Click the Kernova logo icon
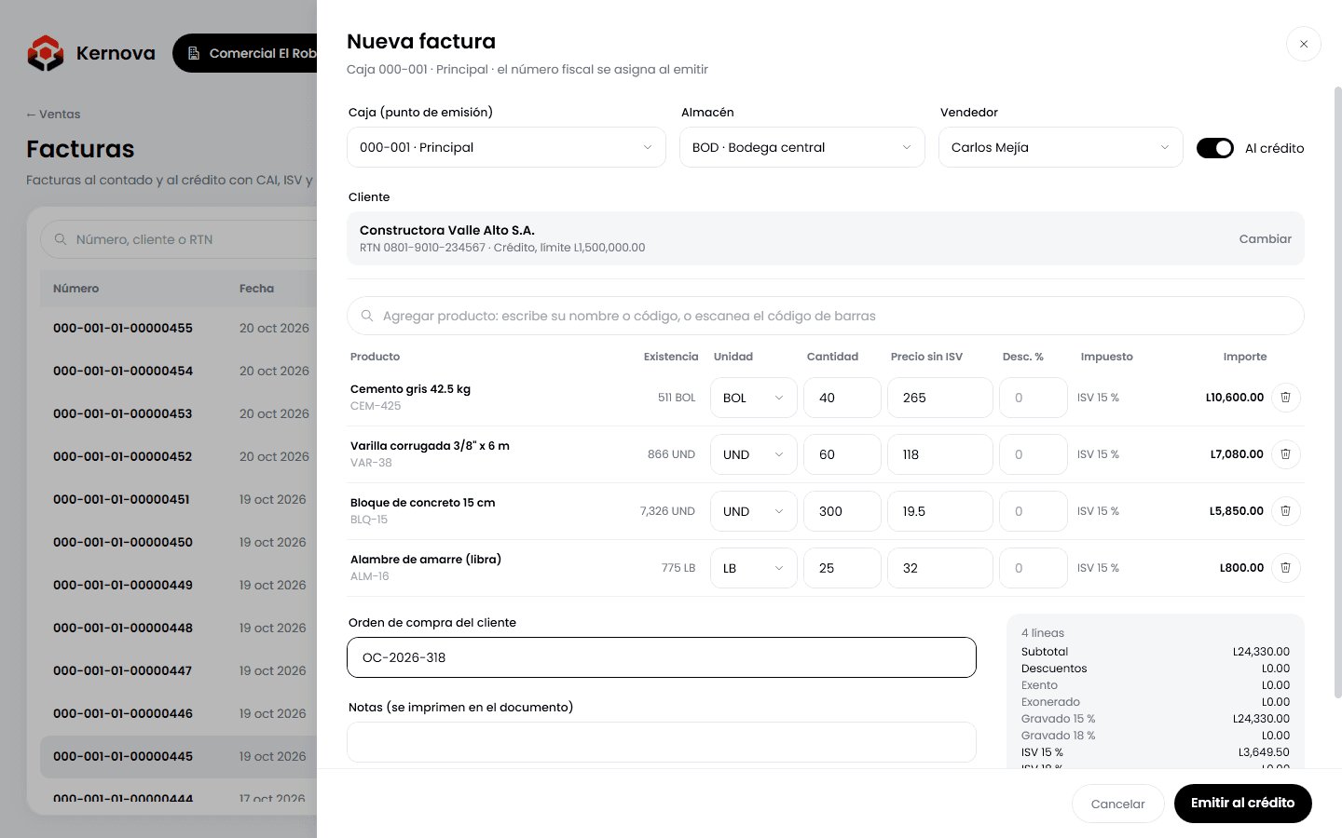Viewport: 1342px width, 838px height. click(x=46, y=53)
